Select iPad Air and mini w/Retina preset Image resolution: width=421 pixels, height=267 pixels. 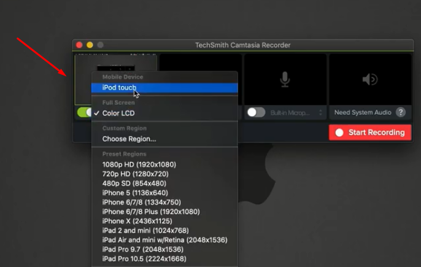164,239
